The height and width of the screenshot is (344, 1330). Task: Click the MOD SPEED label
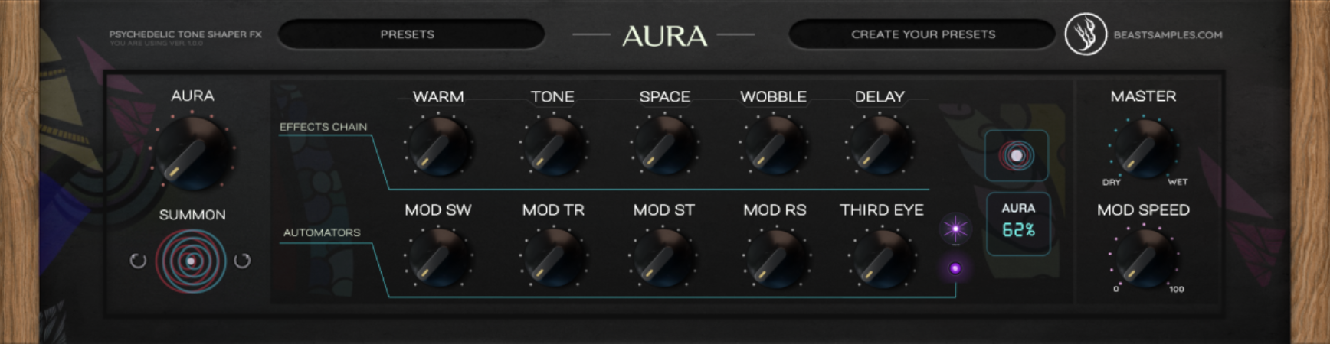click(x=1143, y=210)
